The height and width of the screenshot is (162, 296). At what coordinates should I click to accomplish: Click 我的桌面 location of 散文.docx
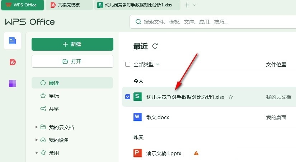click(276, 117)
